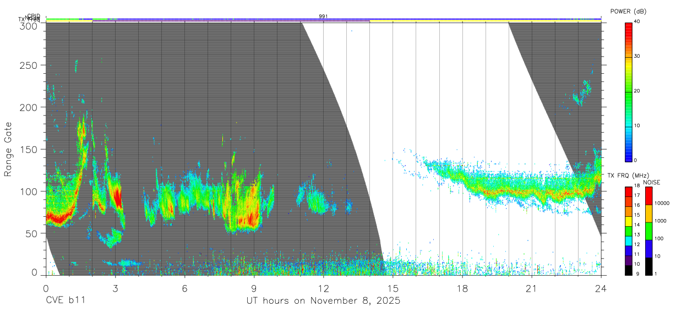Pick the blue 10–100 NOISE swatch
The image size is (676, 312).
point(648,249)
